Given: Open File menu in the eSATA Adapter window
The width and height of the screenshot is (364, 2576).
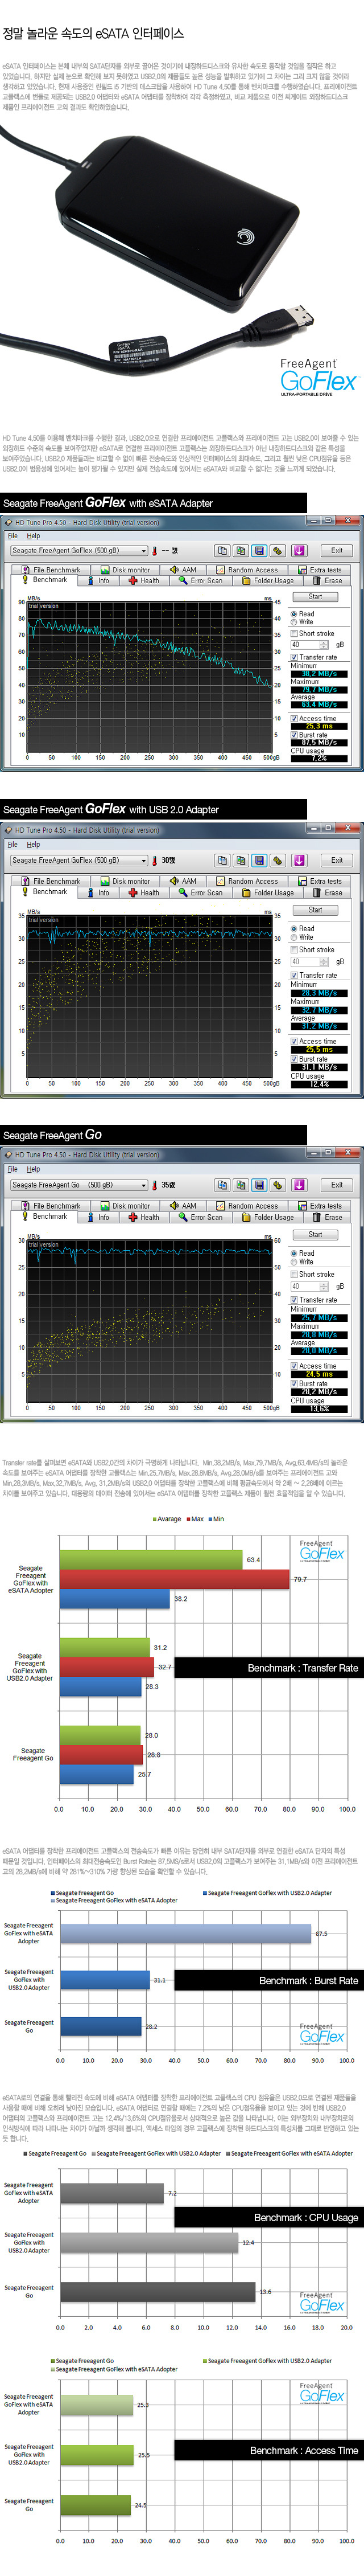Looking at the screenshot, I should coord(13,536).
